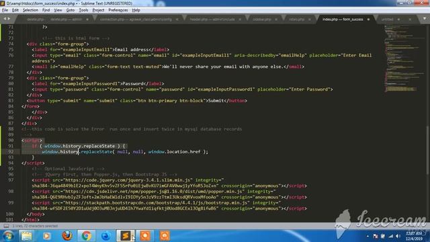The height and width of the screenshot is (242, 430).
Task: Open the Preferences menu
Action: 118,10
